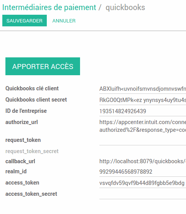Edit the ID de l'entreprise field

tap(143, 111)
